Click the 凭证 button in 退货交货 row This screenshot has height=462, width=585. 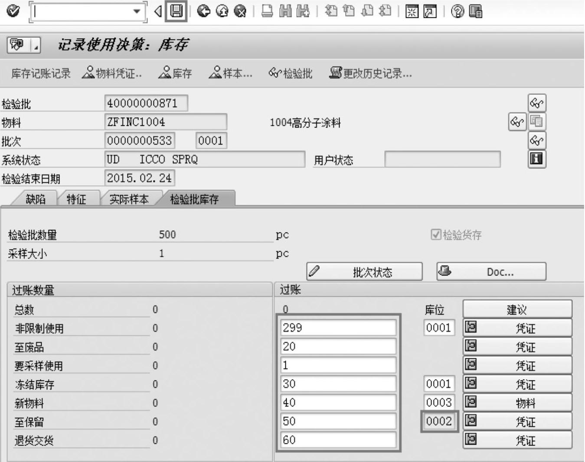(x=517, y=440)
